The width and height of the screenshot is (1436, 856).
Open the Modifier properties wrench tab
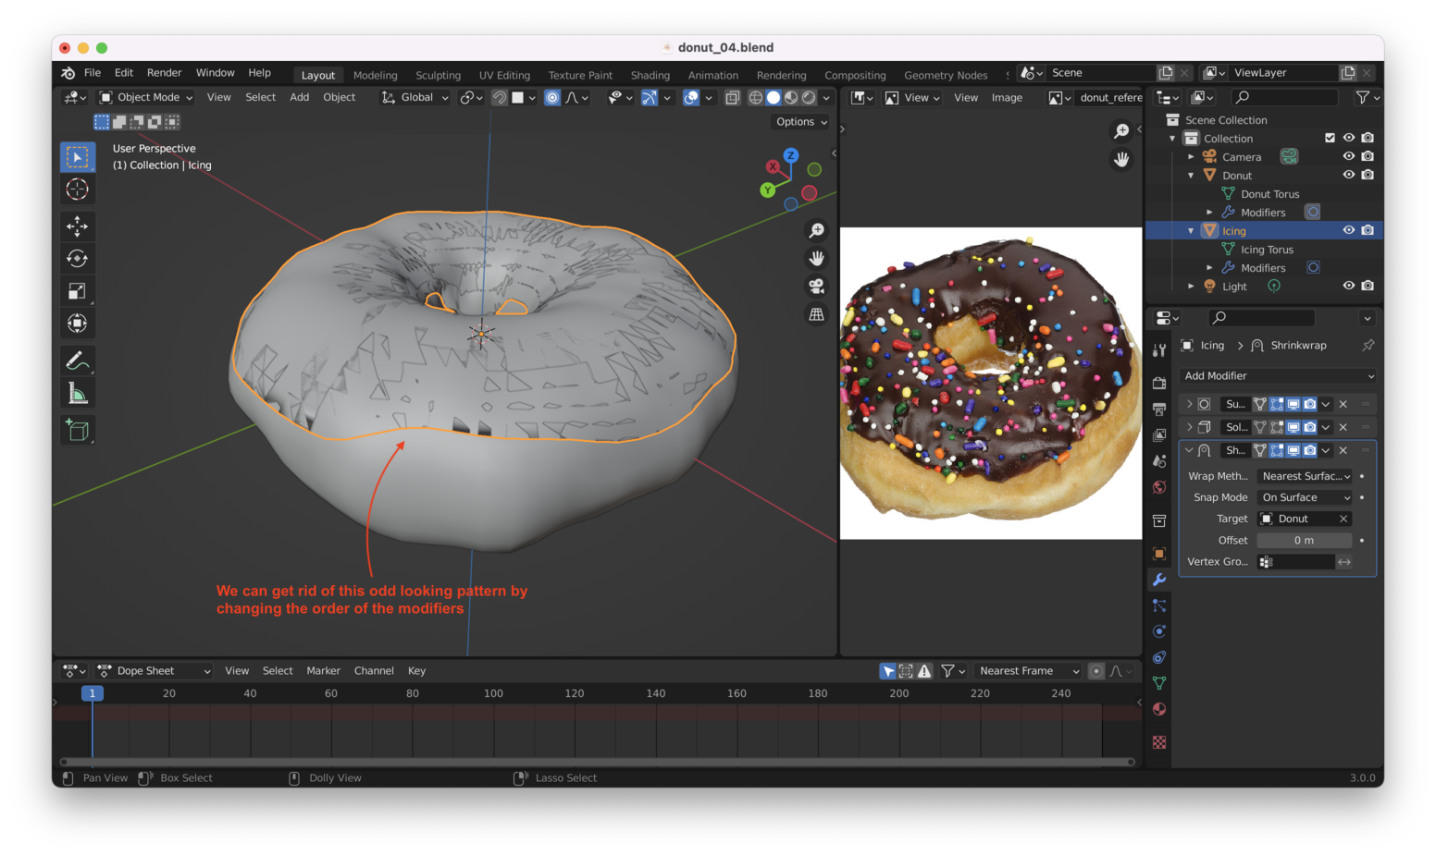click(1158, 580)
